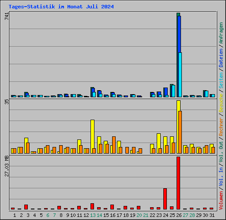
Task: Click the orange 'Rechner' legend word
Action: click(221, 127)
